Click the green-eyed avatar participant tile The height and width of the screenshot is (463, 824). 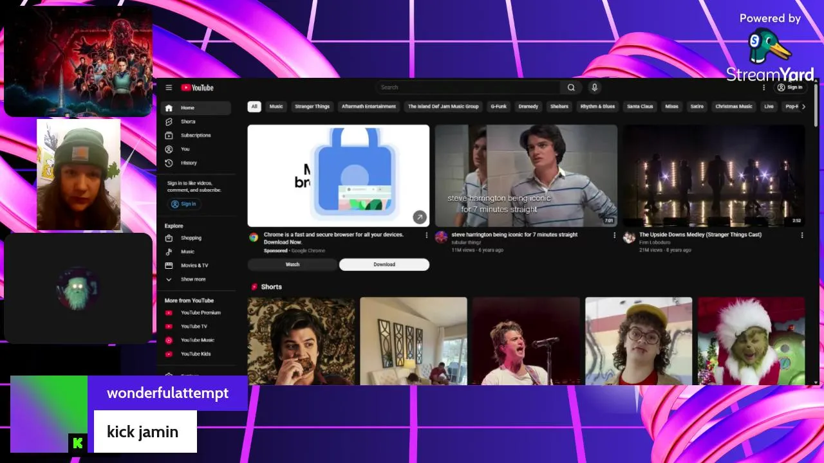pos(79,288)
